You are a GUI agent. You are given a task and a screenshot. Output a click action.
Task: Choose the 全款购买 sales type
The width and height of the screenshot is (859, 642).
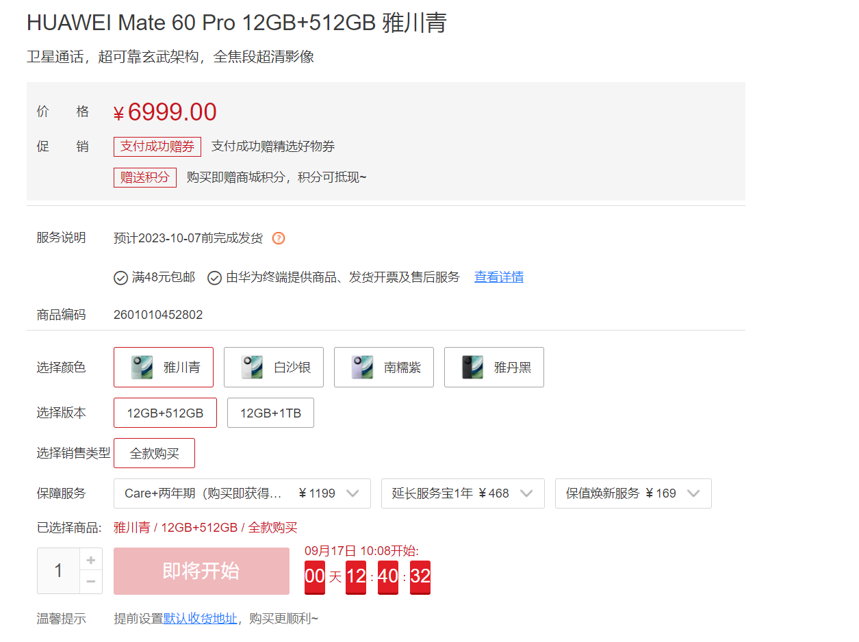pyautogui.click(x=154, y=453)
